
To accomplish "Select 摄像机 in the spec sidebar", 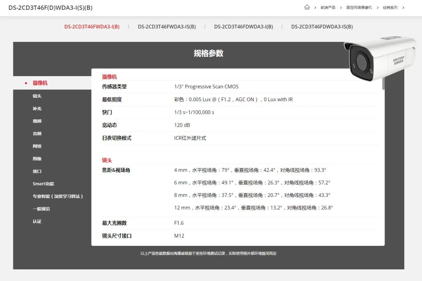I will point(40,83).
